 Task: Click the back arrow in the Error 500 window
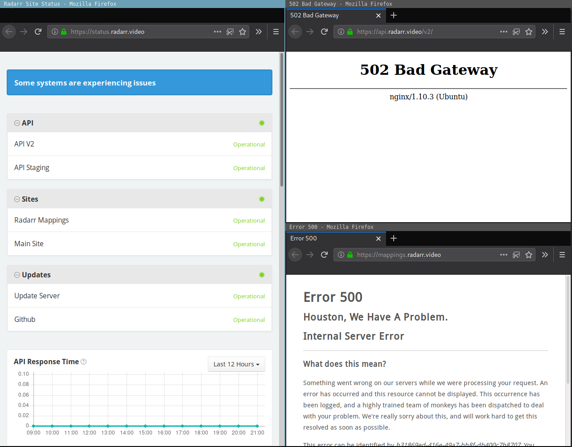point(295,255)
